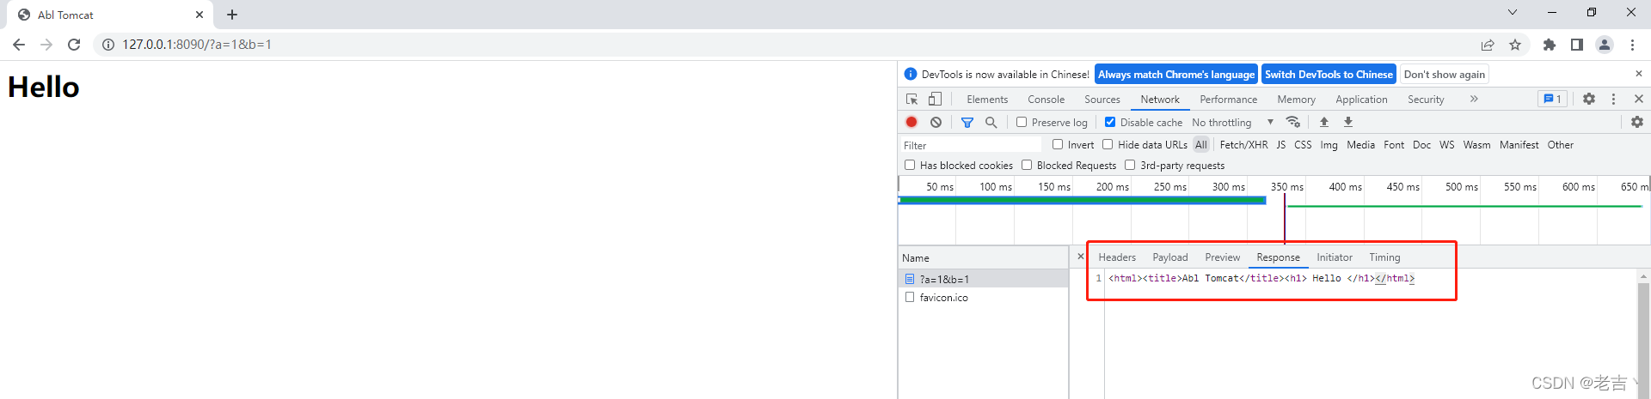Viewport: 1651px width, 399px height.
Task: Open network search magnifier
Action: 991,123
